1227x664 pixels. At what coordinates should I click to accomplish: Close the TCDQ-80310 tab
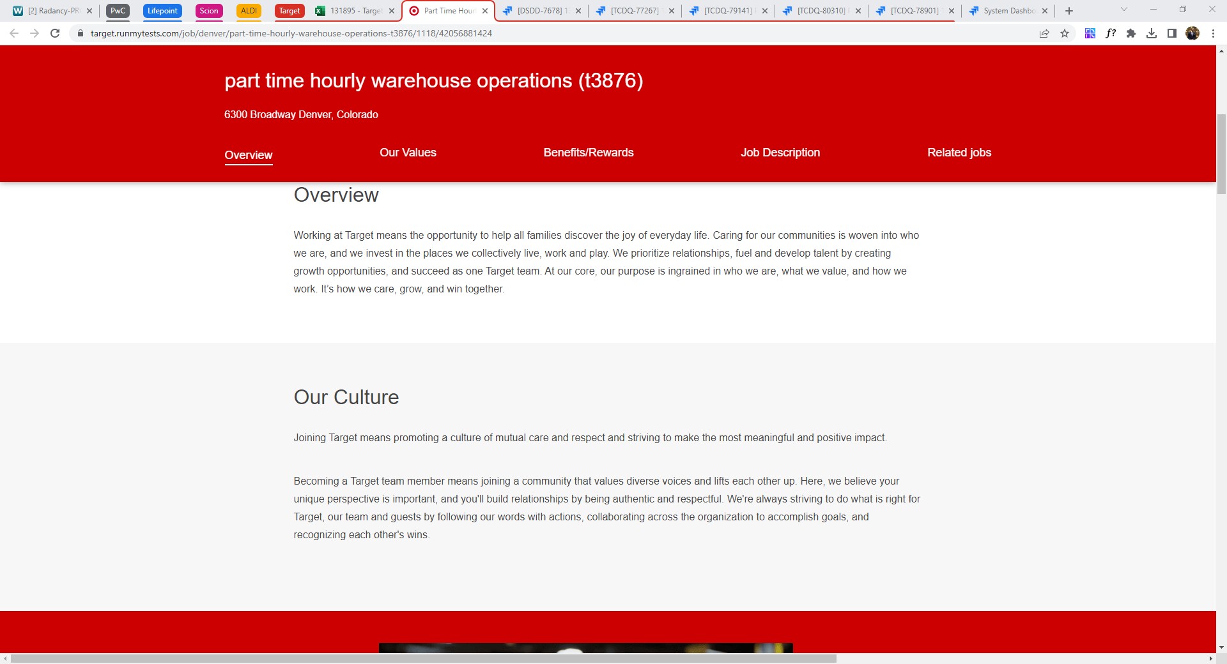[x=858, y=11]
